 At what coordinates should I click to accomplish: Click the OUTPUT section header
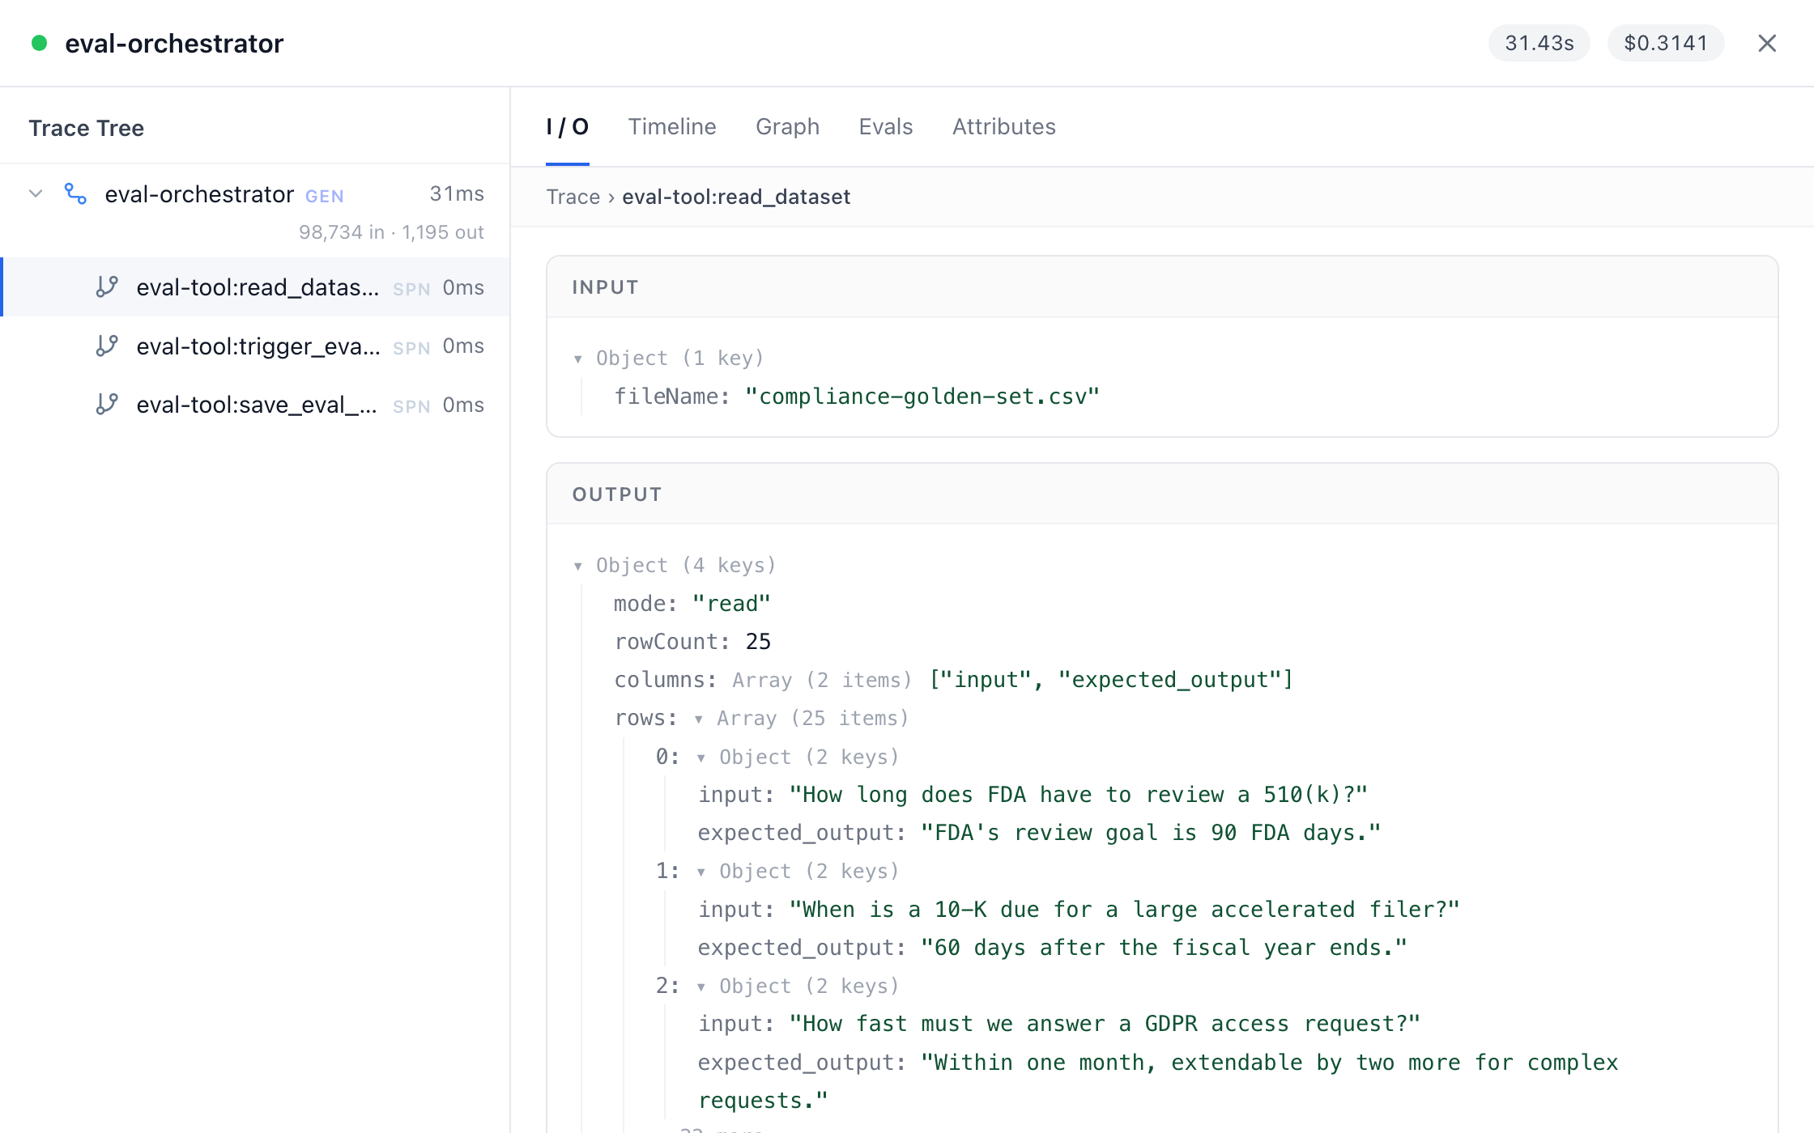coord(1162,494)
